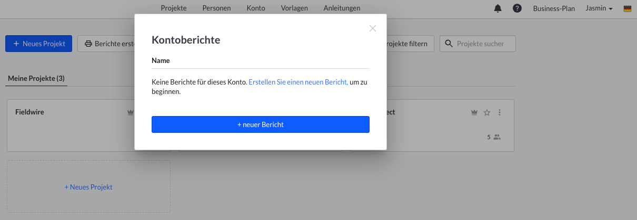Image resolution: width=637 pixels, height=220 pixels.
Task: Open the Projekte menu
Action: [x=174, y=8]
